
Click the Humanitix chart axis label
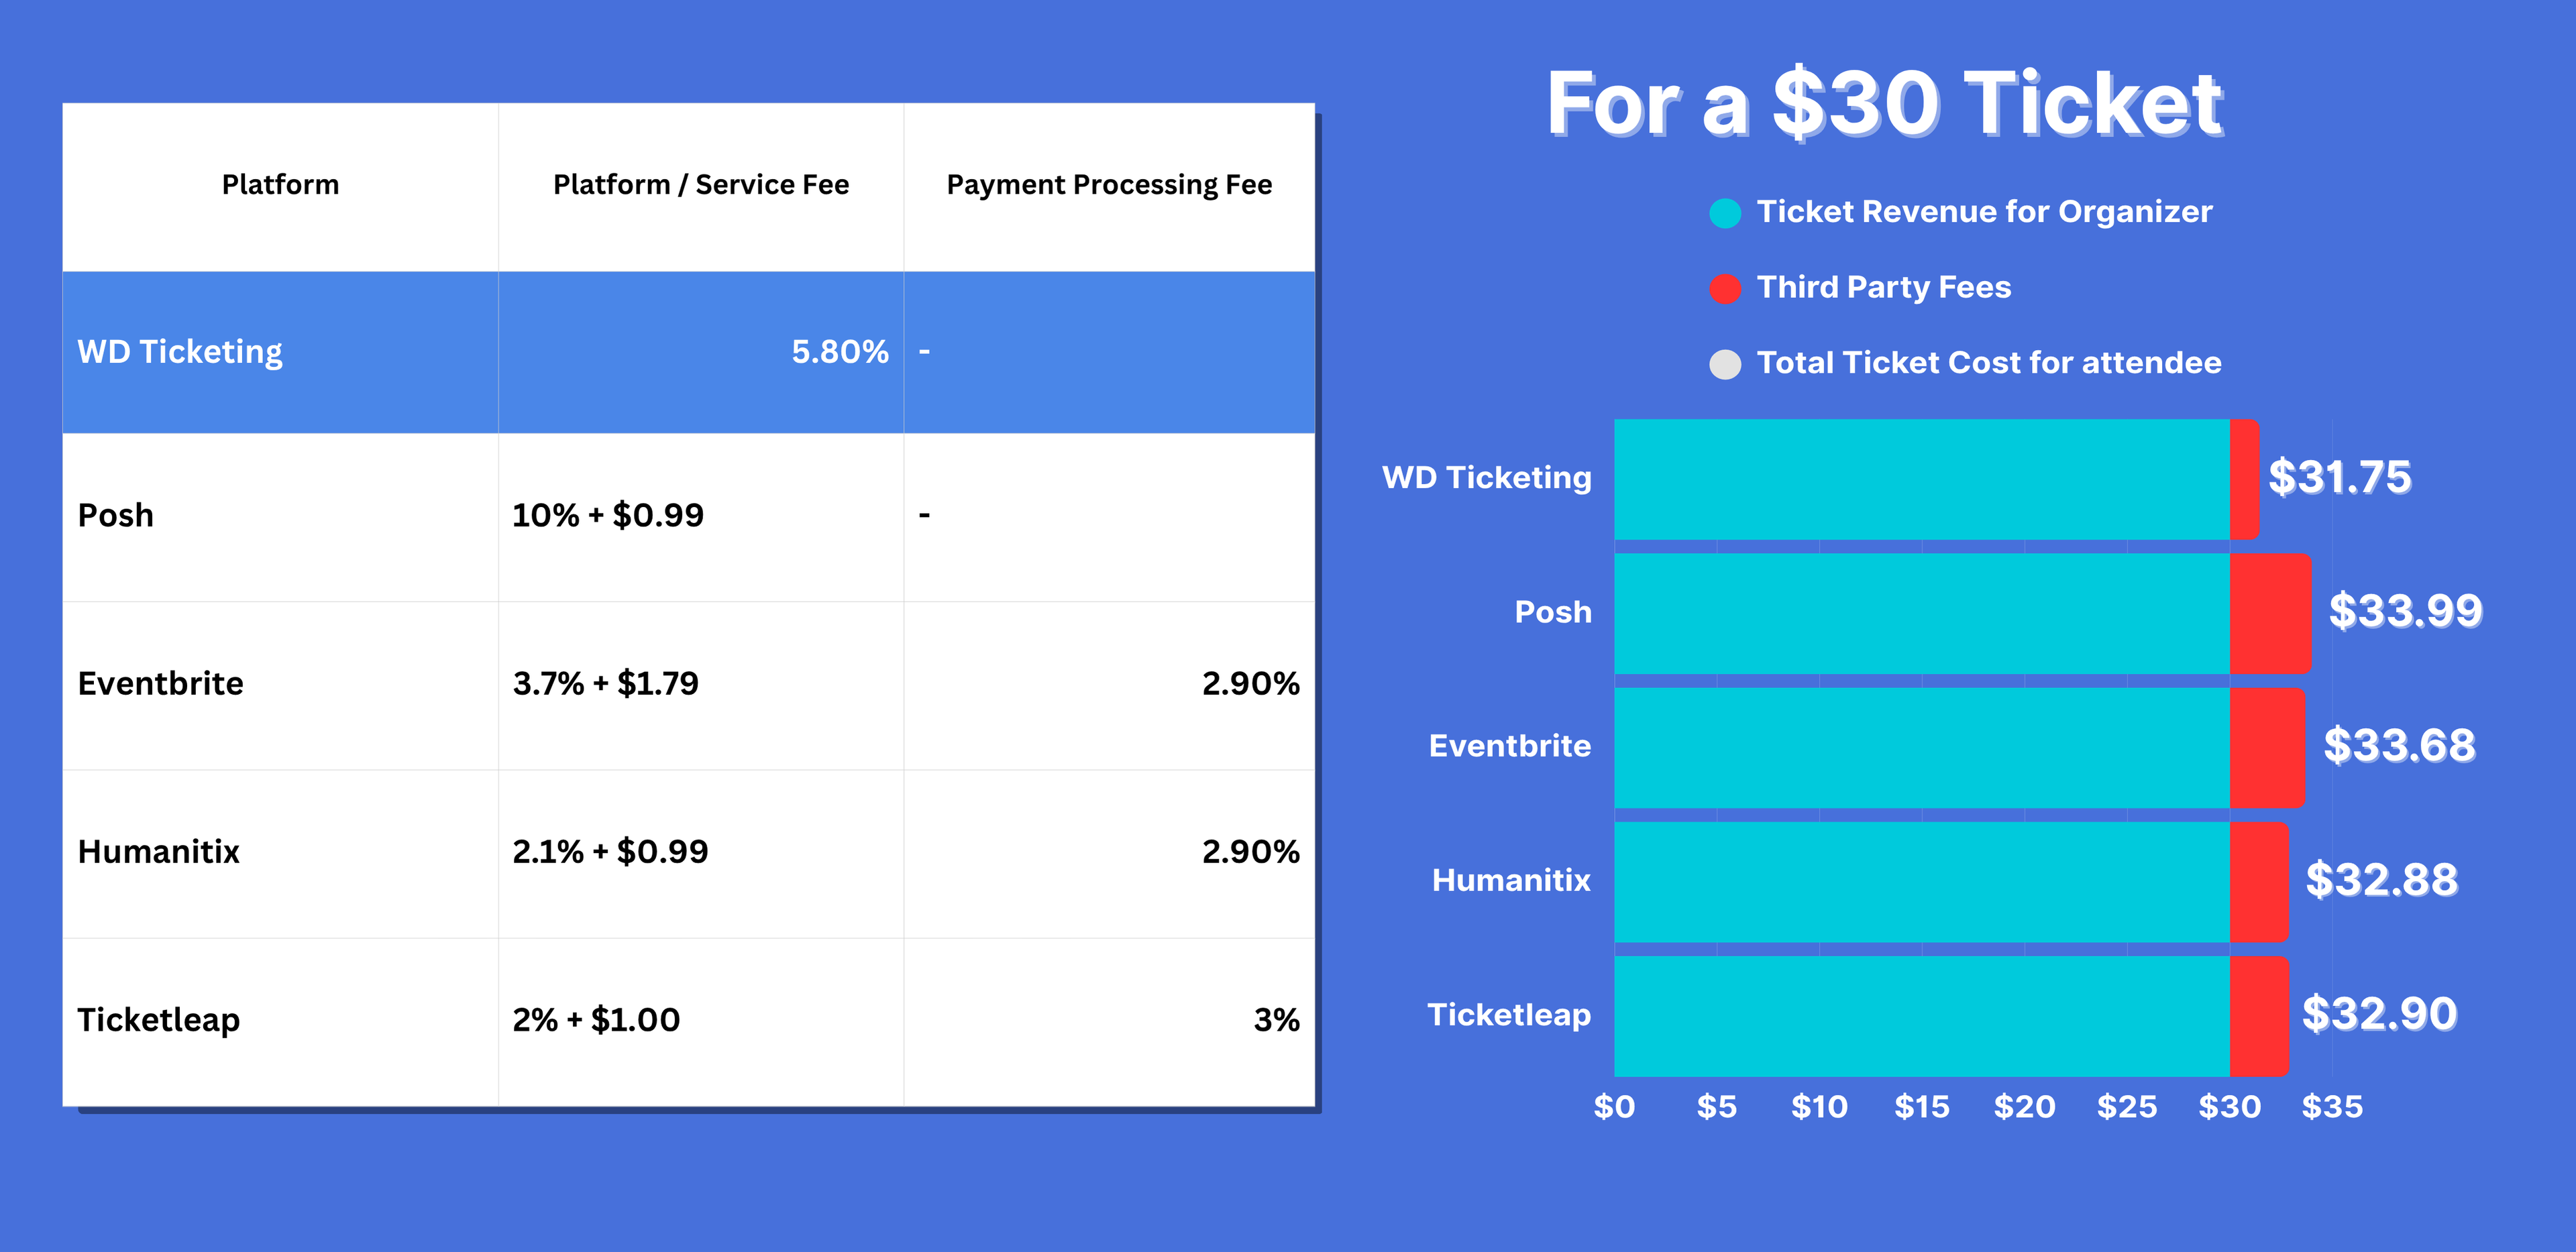tap(1510, 880)
